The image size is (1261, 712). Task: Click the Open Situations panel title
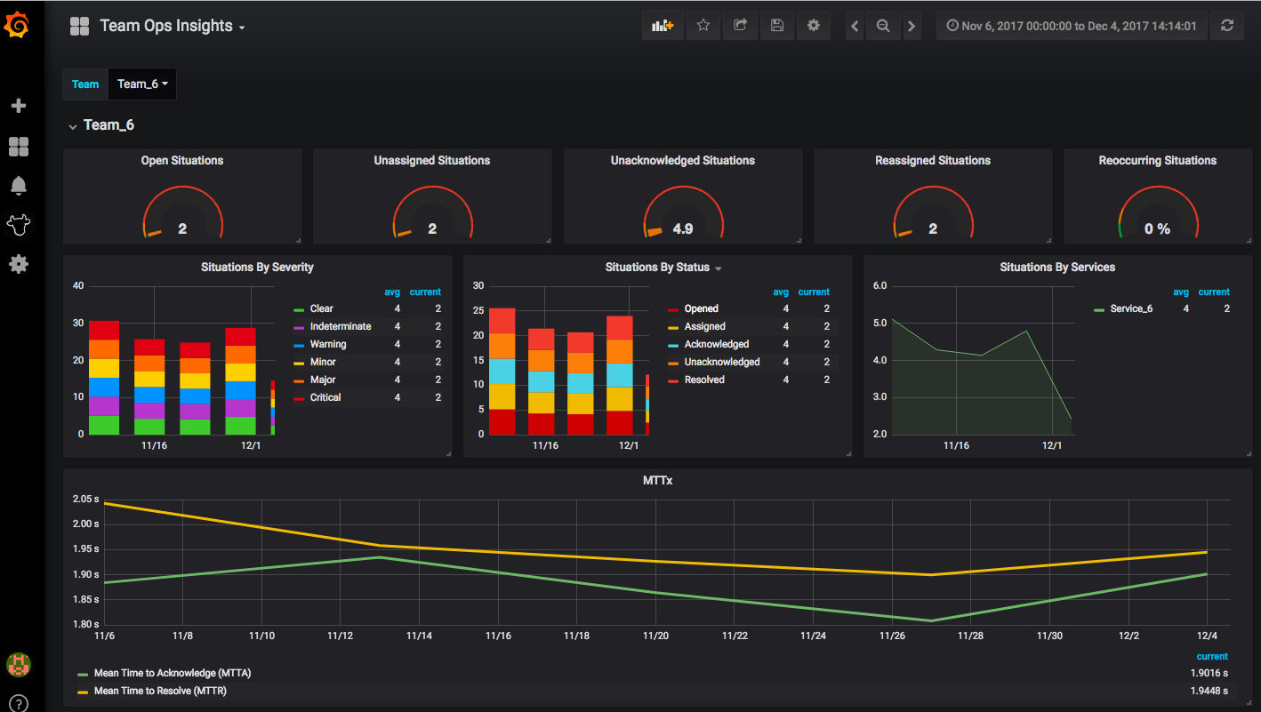182,161
